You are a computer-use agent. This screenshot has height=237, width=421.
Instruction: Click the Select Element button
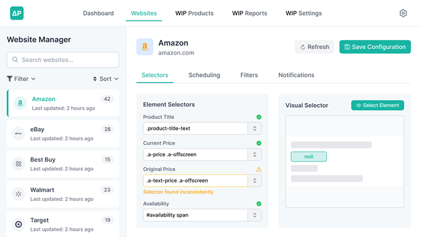pyautogui.click(x=378, y=105)
